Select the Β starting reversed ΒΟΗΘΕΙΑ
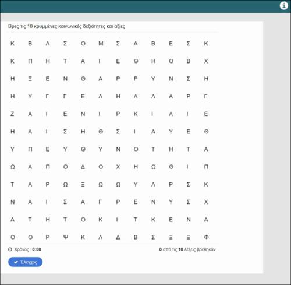This screenshot has width=291, height=285. 189,61
